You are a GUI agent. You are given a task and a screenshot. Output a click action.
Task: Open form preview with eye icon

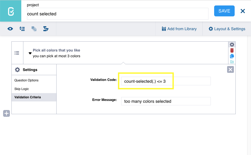[10, 29]
